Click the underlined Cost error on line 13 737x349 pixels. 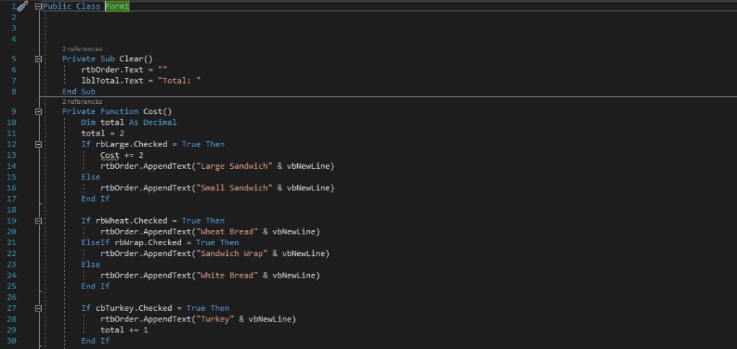(110, 155)
